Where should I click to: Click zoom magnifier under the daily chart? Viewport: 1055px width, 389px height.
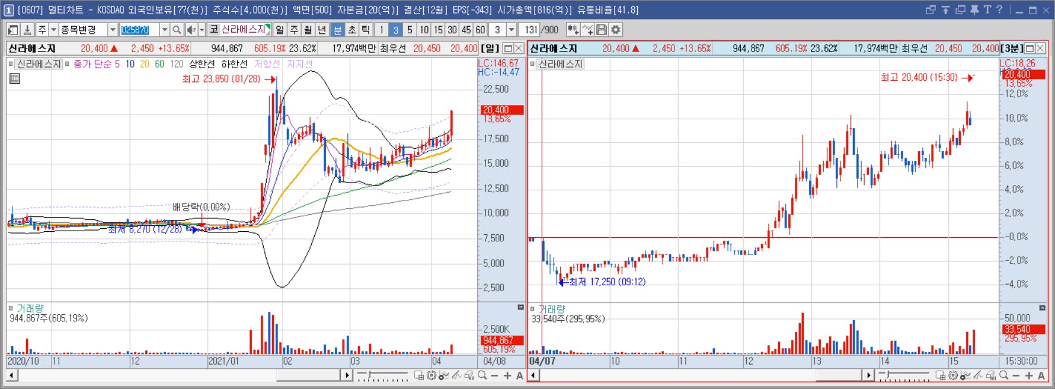(482, 375)
